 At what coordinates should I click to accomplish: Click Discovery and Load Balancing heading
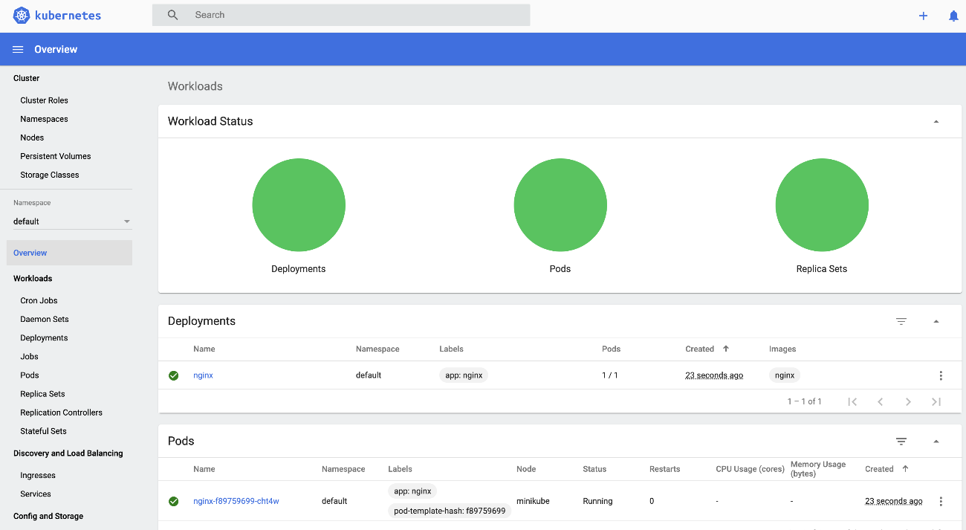68,453
